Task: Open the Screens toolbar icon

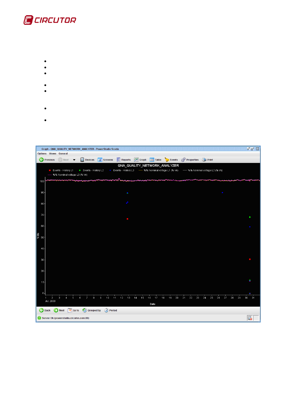Action: [x=100, y=160]
